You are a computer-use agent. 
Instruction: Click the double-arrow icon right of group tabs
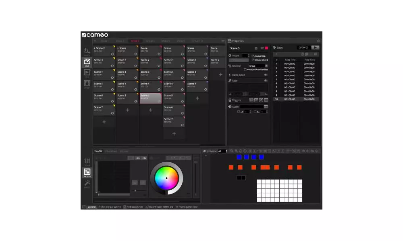tap(223, 41)
